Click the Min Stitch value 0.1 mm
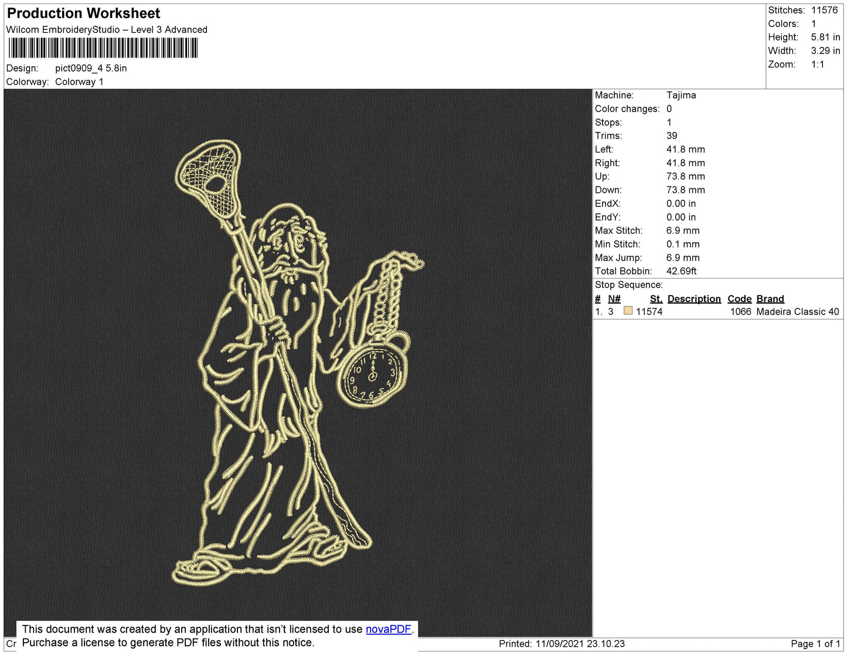Viewport: 847px width, 655px height. tap(683, 244)
